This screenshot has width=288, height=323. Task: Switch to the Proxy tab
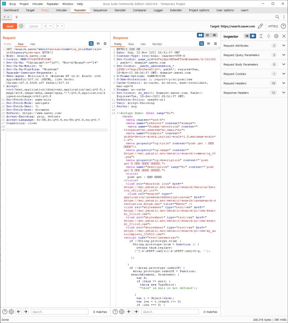pos(45,10)
